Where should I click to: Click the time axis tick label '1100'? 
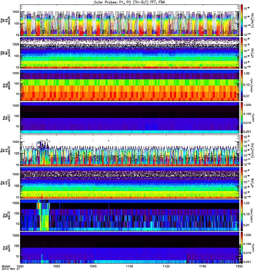point(129,266)
